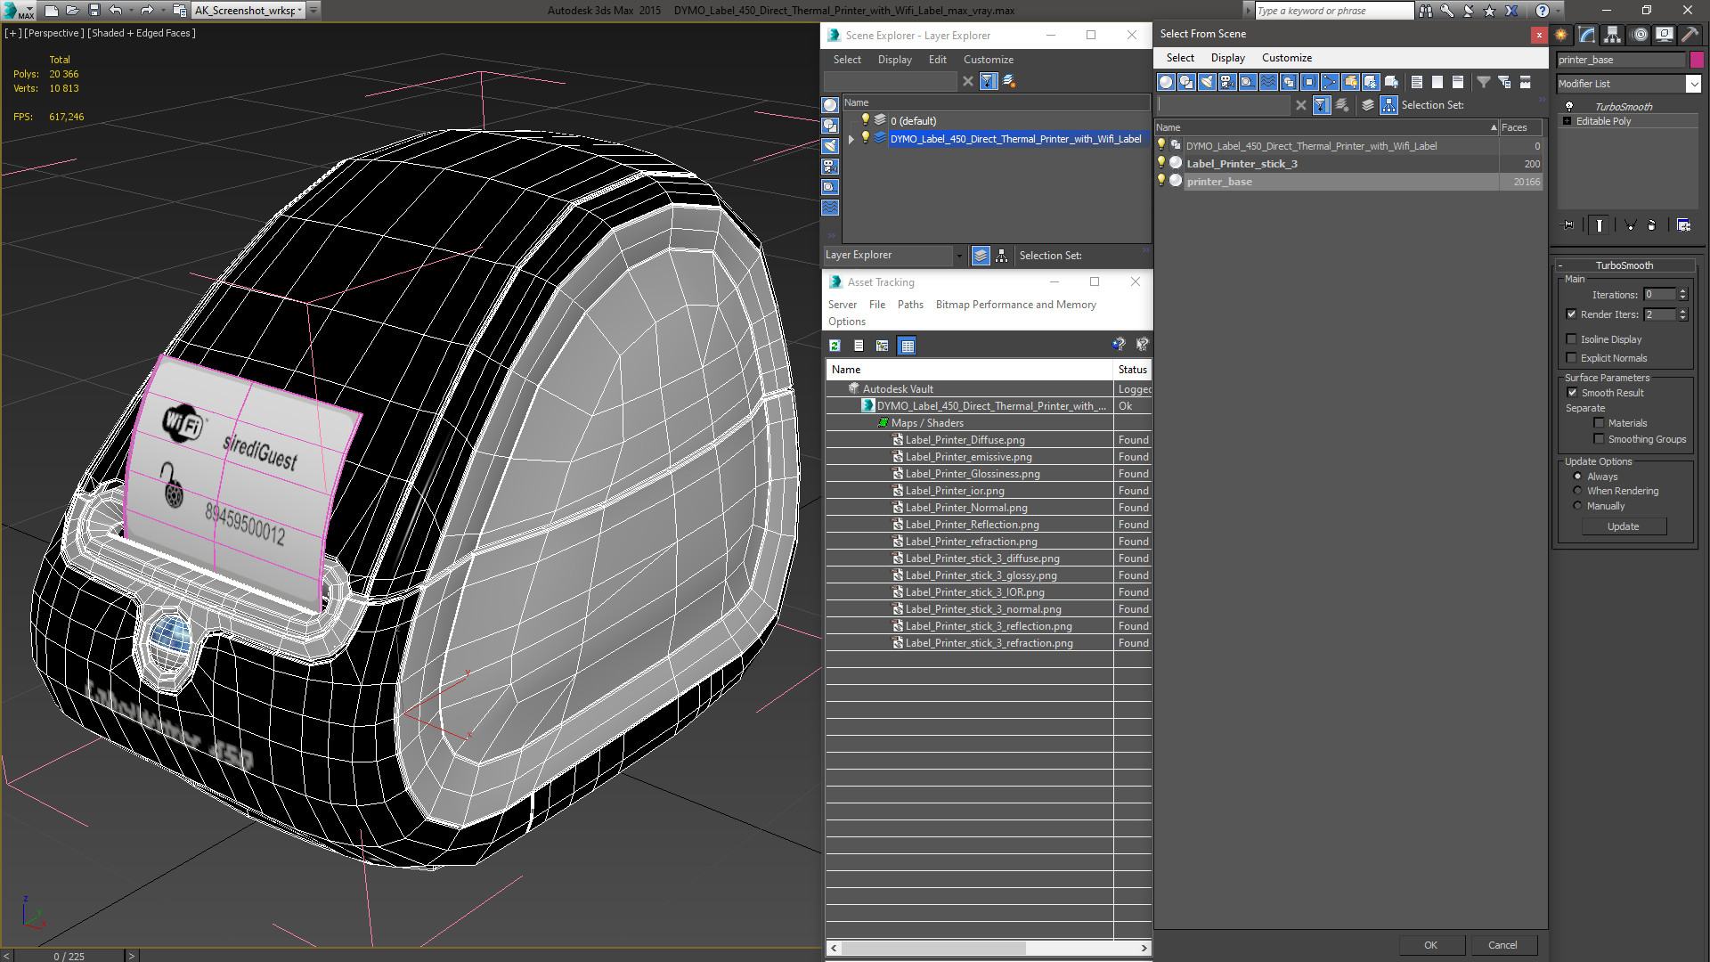
Task: Toggle Render Iters checkbox
Action: 1571,314
